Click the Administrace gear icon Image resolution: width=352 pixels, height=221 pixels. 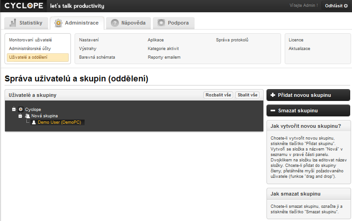(58, 23)
